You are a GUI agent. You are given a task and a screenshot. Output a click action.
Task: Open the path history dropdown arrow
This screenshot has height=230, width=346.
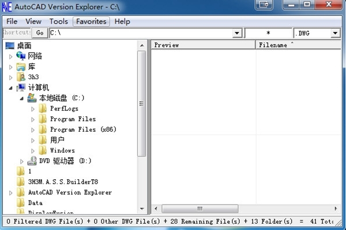point(237,33)
